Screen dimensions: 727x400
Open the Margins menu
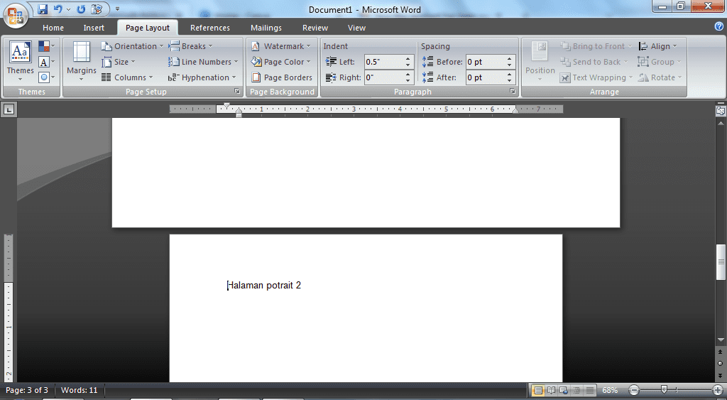coord(81,61)
